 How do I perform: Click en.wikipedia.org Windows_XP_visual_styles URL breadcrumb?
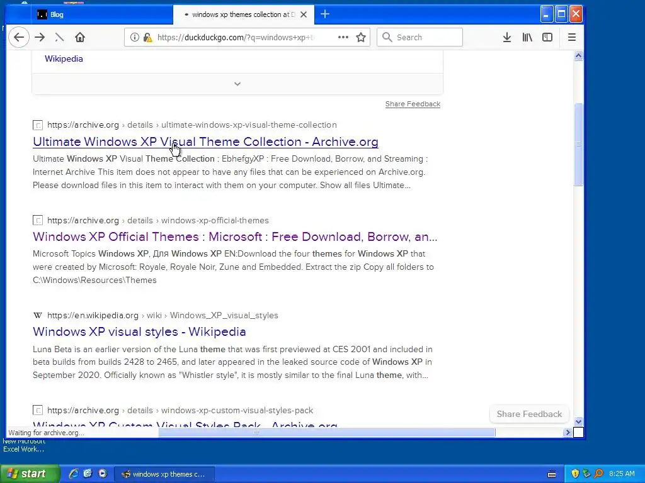tap(163, 316)
